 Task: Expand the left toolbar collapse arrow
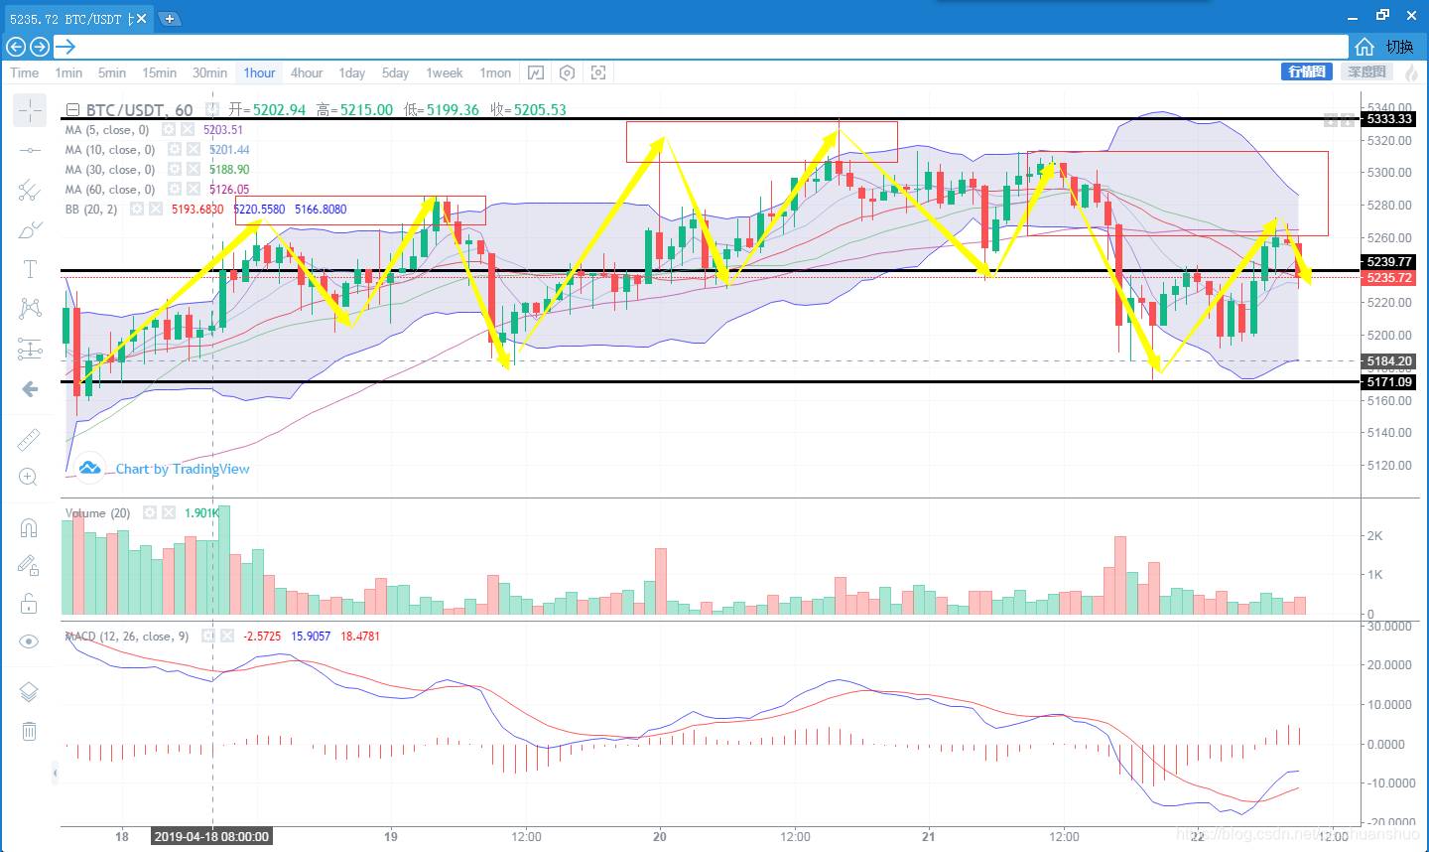(x=56, y=773)
